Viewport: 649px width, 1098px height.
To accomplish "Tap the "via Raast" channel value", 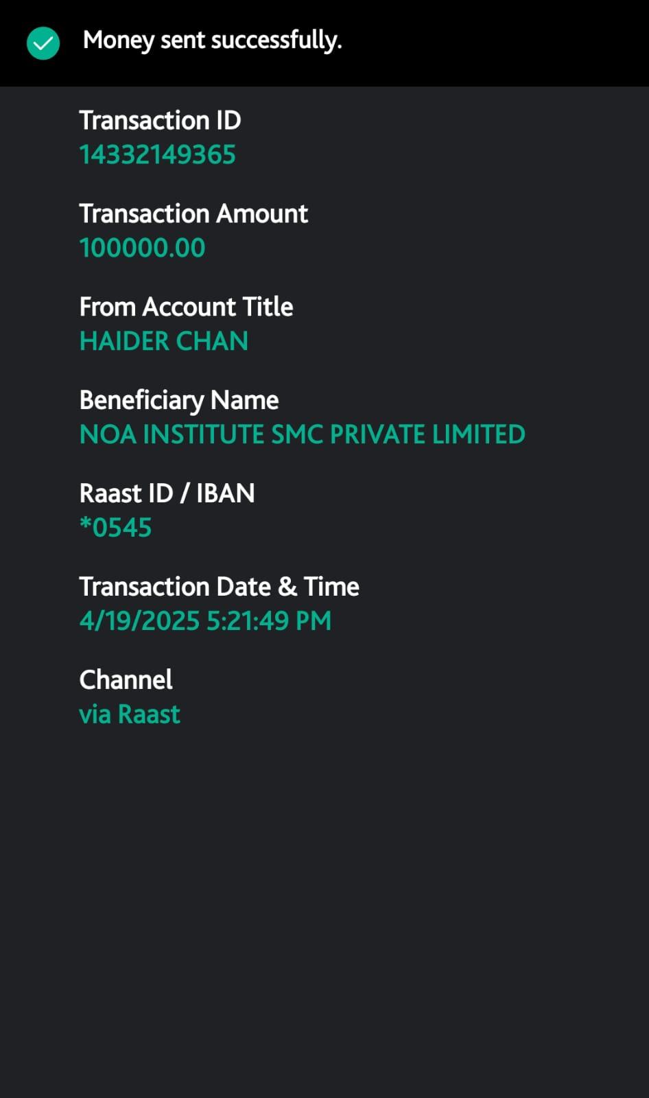I will click(130, 714).
